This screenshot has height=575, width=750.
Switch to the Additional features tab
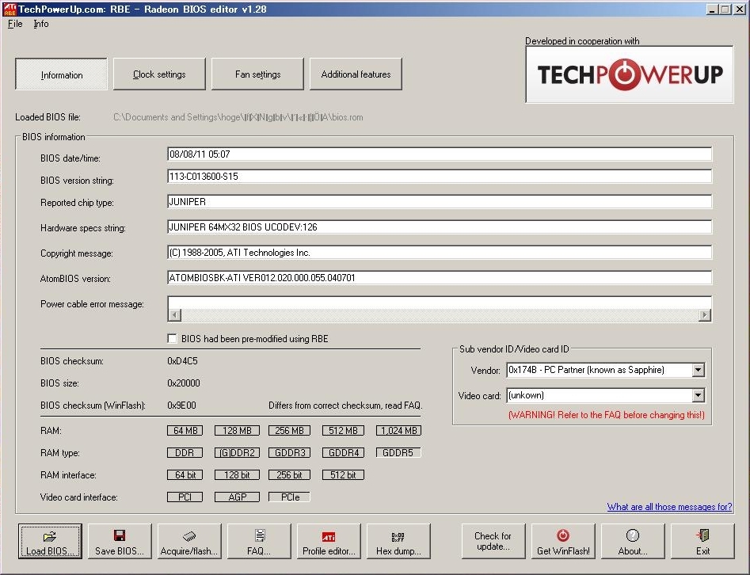356,74
